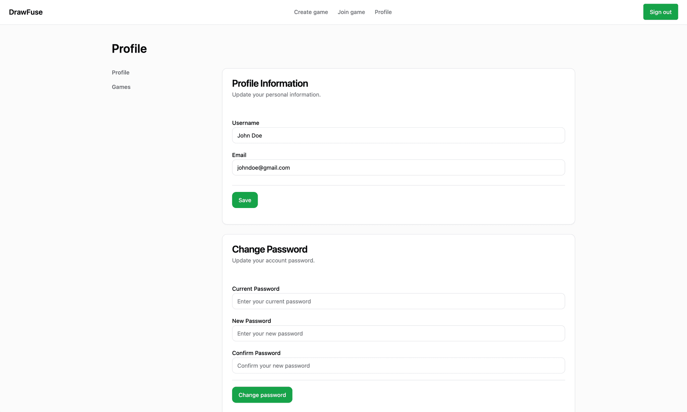Click the Profile Information heading

point(270,83)
